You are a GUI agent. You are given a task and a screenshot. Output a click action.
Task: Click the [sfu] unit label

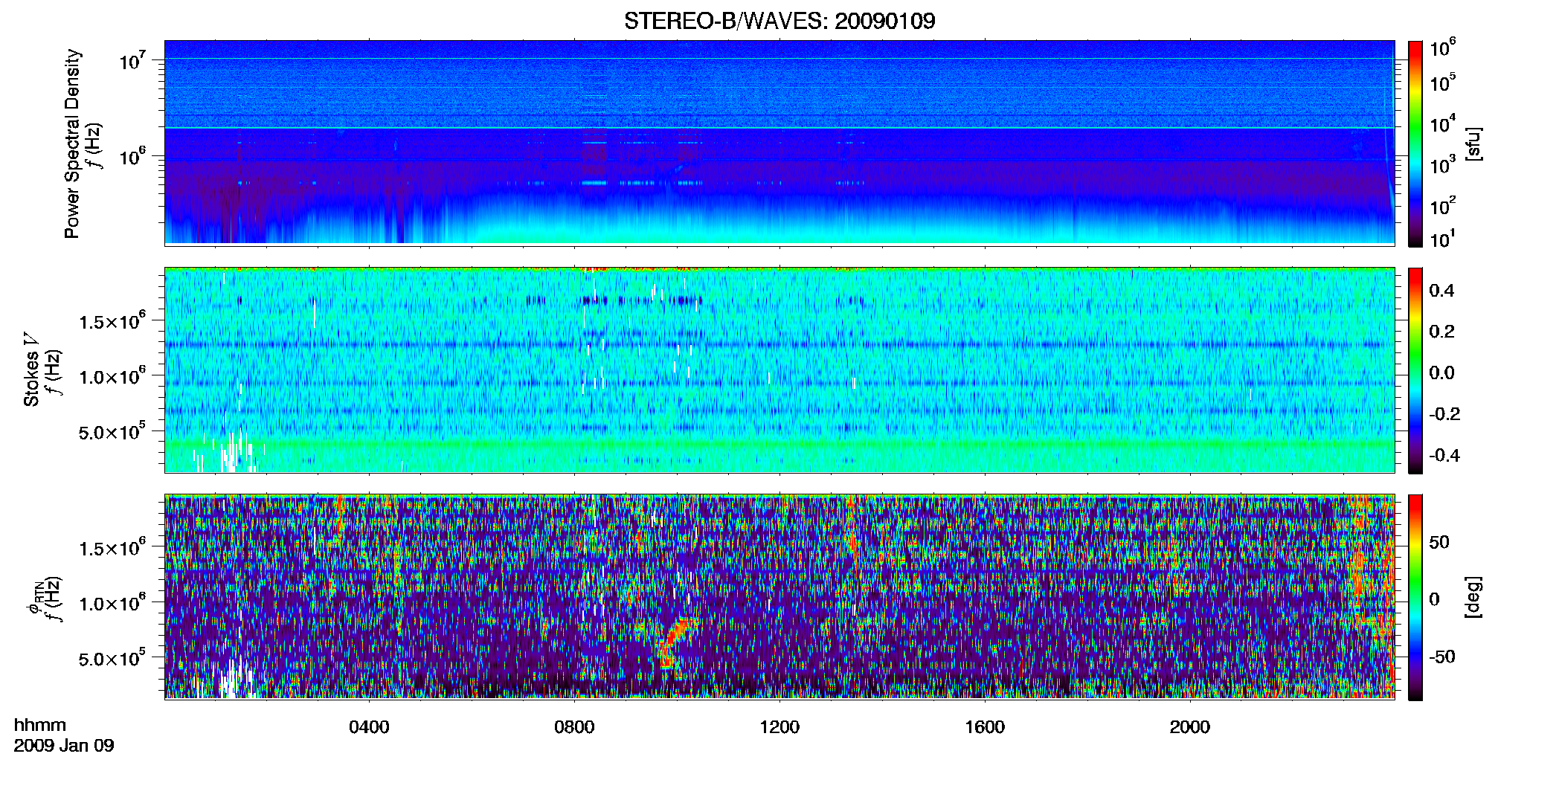coord(1473,143)
